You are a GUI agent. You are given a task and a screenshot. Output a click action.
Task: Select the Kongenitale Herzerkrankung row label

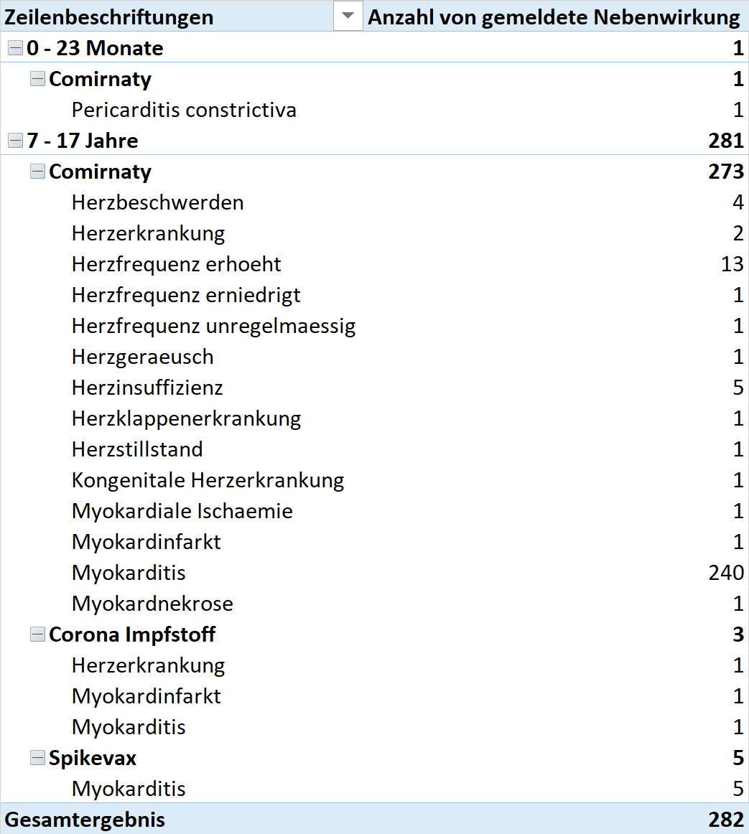(x=208, y=479)
